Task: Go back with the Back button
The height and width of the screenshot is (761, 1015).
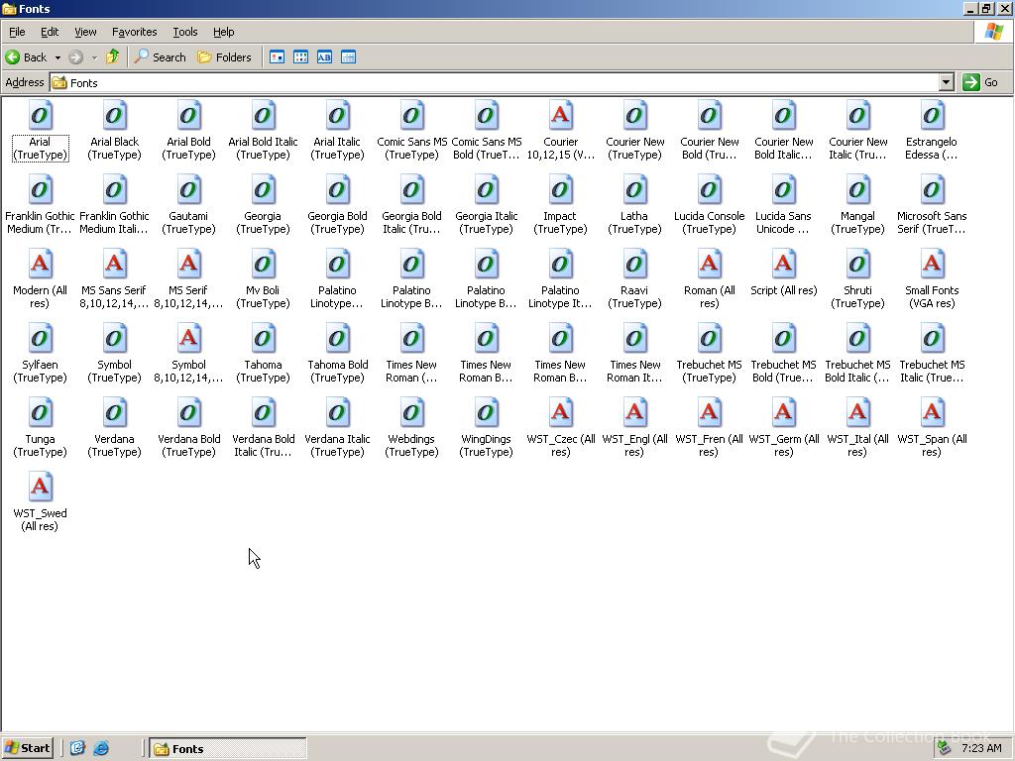Action: pyautogui.click(x=27, y=56)
